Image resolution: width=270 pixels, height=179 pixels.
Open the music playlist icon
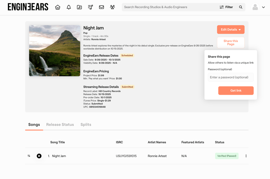click(90, 7)
